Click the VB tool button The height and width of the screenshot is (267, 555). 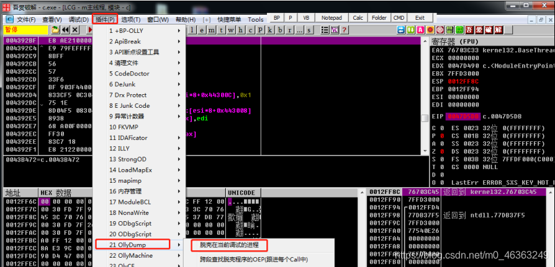(x=306, y=18)
